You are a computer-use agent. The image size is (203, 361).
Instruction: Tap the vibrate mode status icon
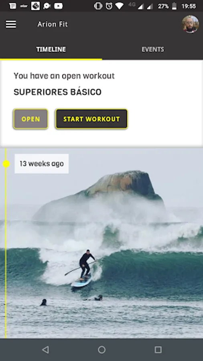click(98, 6)
